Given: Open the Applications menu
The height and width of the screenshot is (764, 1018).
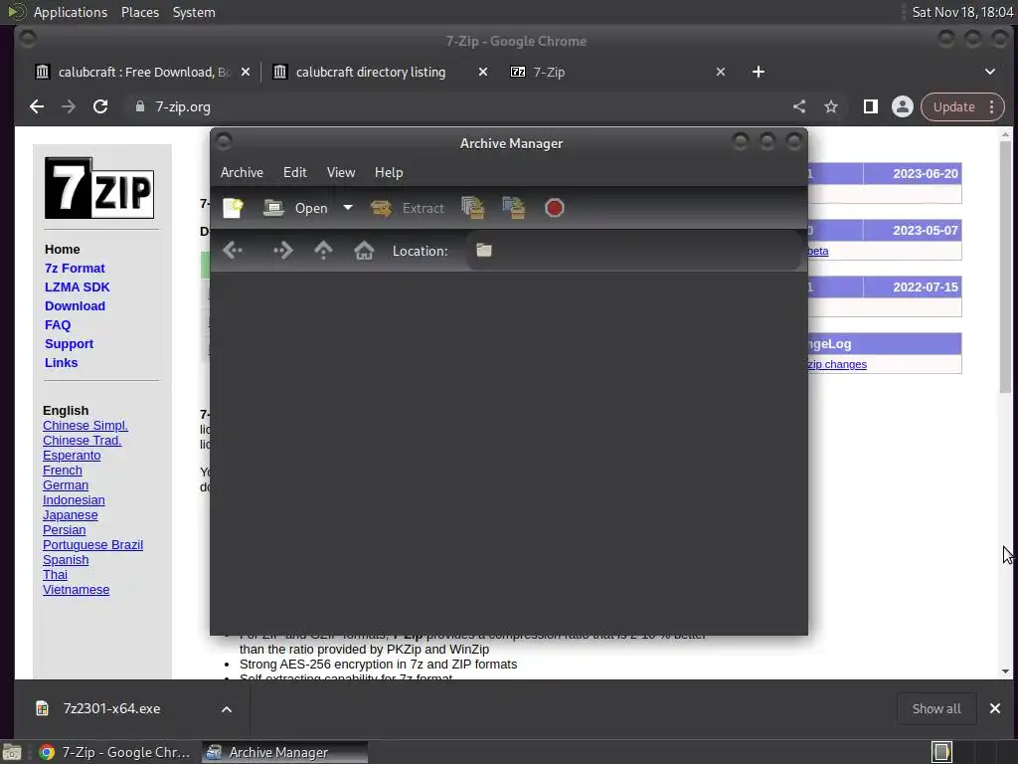Looking at the screenshot, I should click(71, 12).
